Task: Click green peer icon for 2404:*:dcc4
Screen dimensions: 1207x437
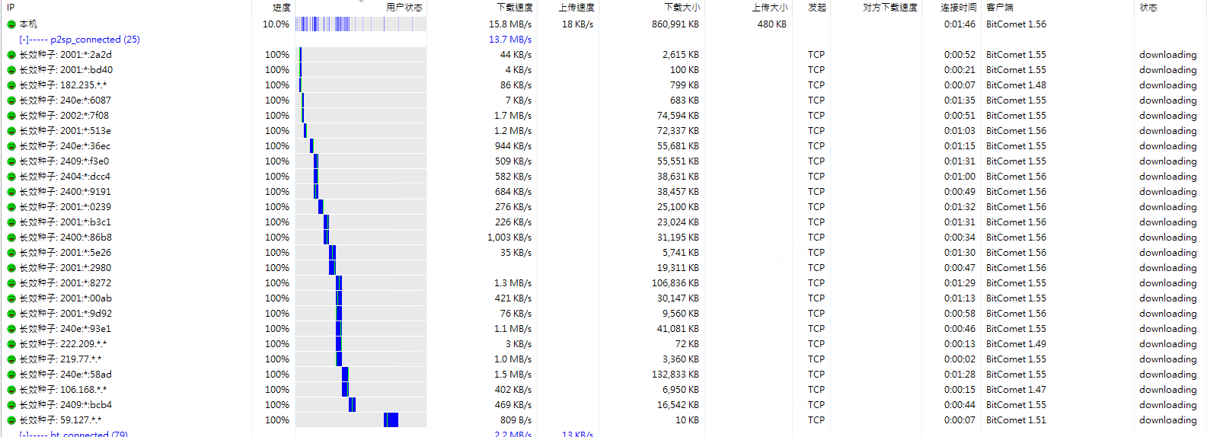Action: click(x=11, y=177)
